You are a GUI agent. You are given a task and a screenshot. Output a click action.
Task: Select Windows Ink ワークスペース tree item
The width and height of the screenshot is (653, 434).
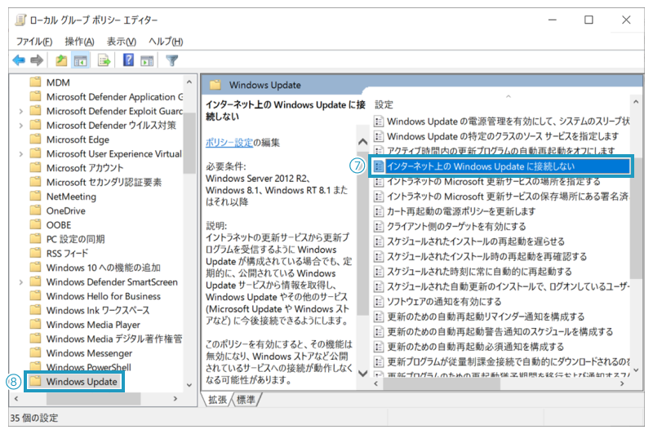pyautogui.click(x=98, y=311)
